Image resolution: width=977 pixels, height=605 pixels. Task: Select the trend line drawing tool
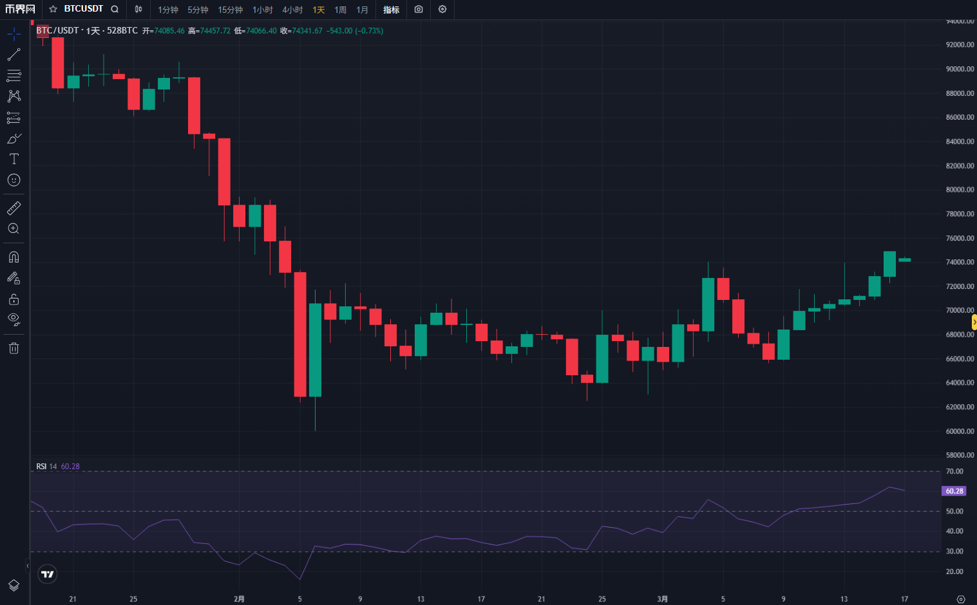(14, 55)
